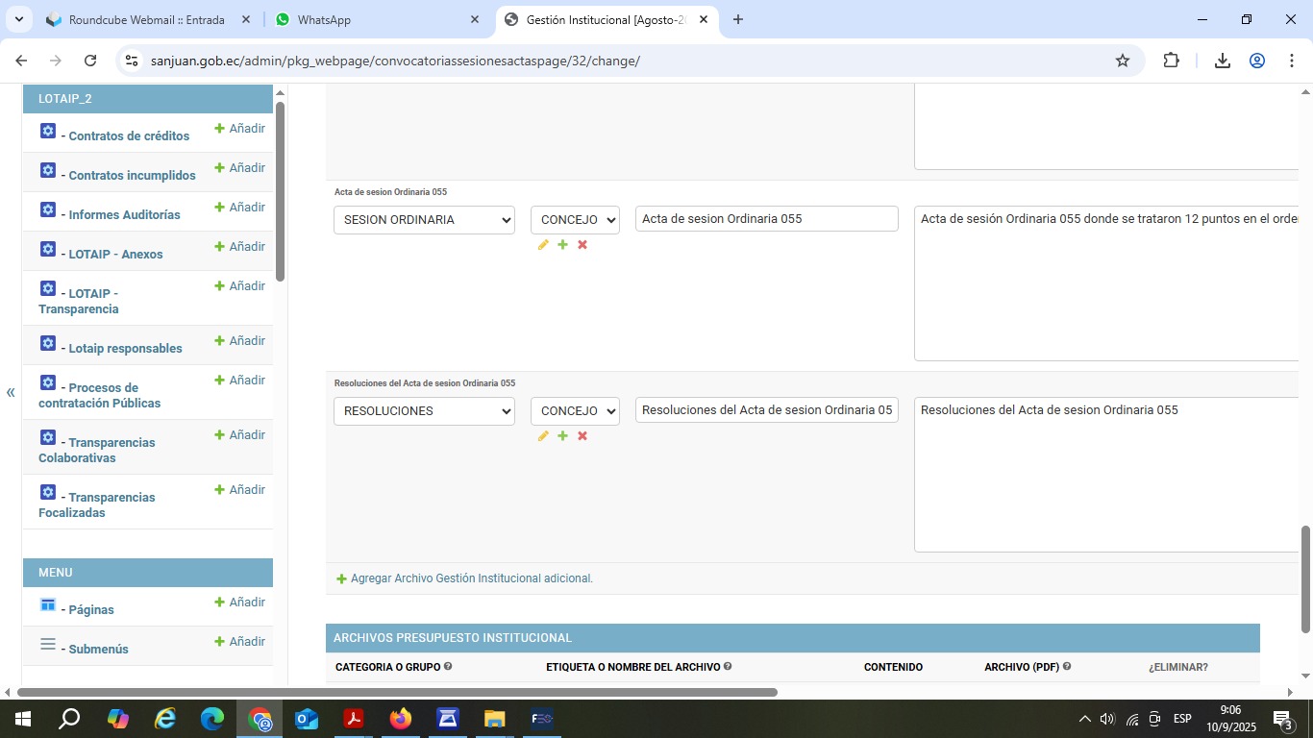This screenshot has width=1313, height=738.
Task: Click Añadir next to Contratos de créditos
Action: click(239, 129)
